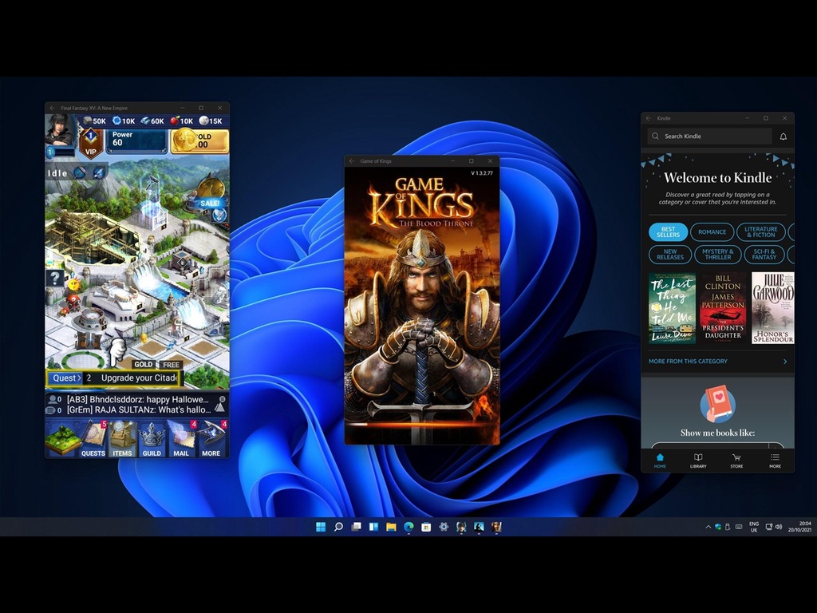
Task: Tap the apple food 10K resource
Action: click(182, 121)
